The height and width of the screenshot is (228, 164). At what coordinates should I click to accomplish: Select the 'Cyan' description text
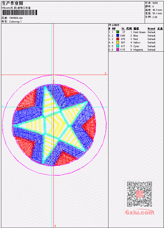pyautogui.click(x=136, y=46)
